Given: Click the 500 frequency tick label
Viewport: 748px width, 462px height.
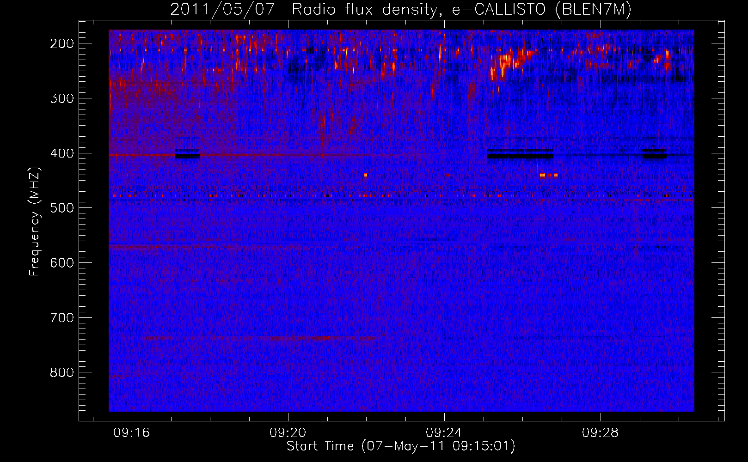Looking at the screenshot, I should click(62, 208).
